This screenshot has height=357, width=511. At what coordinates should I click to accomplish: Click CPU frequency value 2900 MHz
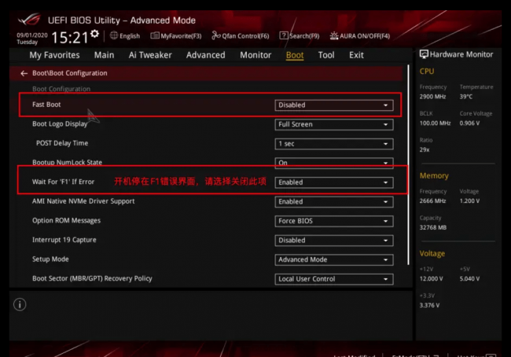coord(432,97)
